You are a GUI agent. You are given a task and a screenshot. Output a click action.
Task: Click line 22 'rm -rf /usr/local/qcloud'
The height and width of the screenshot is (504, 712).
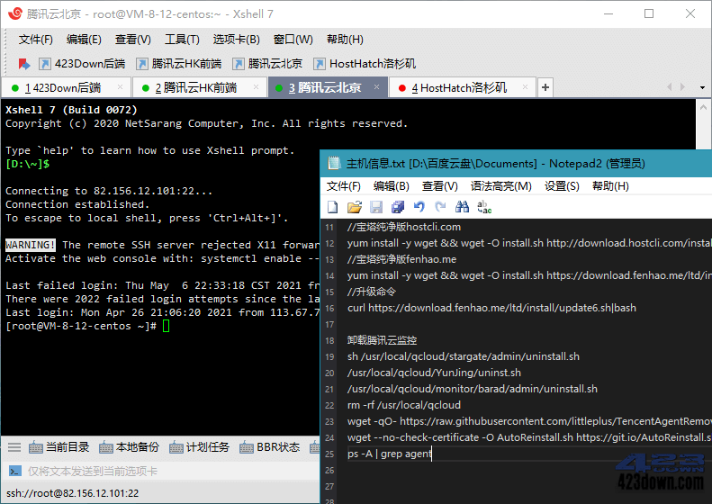(x=404, y=405)
